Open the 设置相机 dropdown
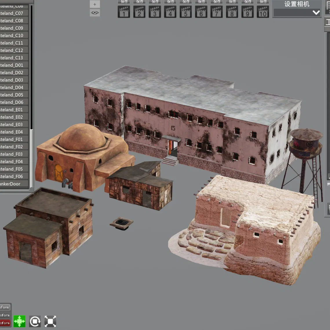The image size is (330, 330). tap(297, 13)
